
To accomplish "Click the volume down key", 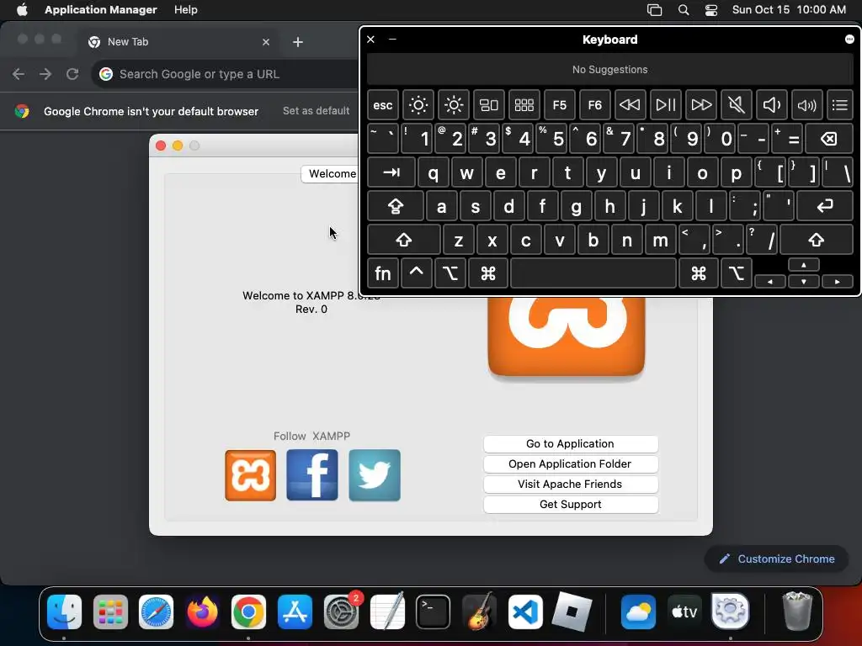I will click(x=771, y=105).
